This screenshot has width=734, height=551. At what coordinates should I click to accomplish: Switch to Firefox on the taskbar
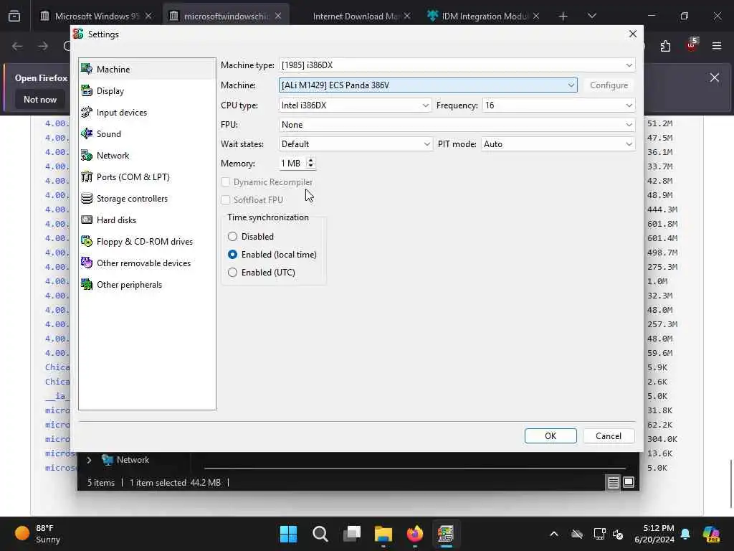pyautogui.click(x=415, y=534)
